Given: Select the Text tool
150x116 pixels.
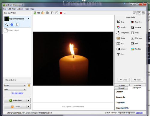Looking at the screenshot, I should (x=121, y=54).
